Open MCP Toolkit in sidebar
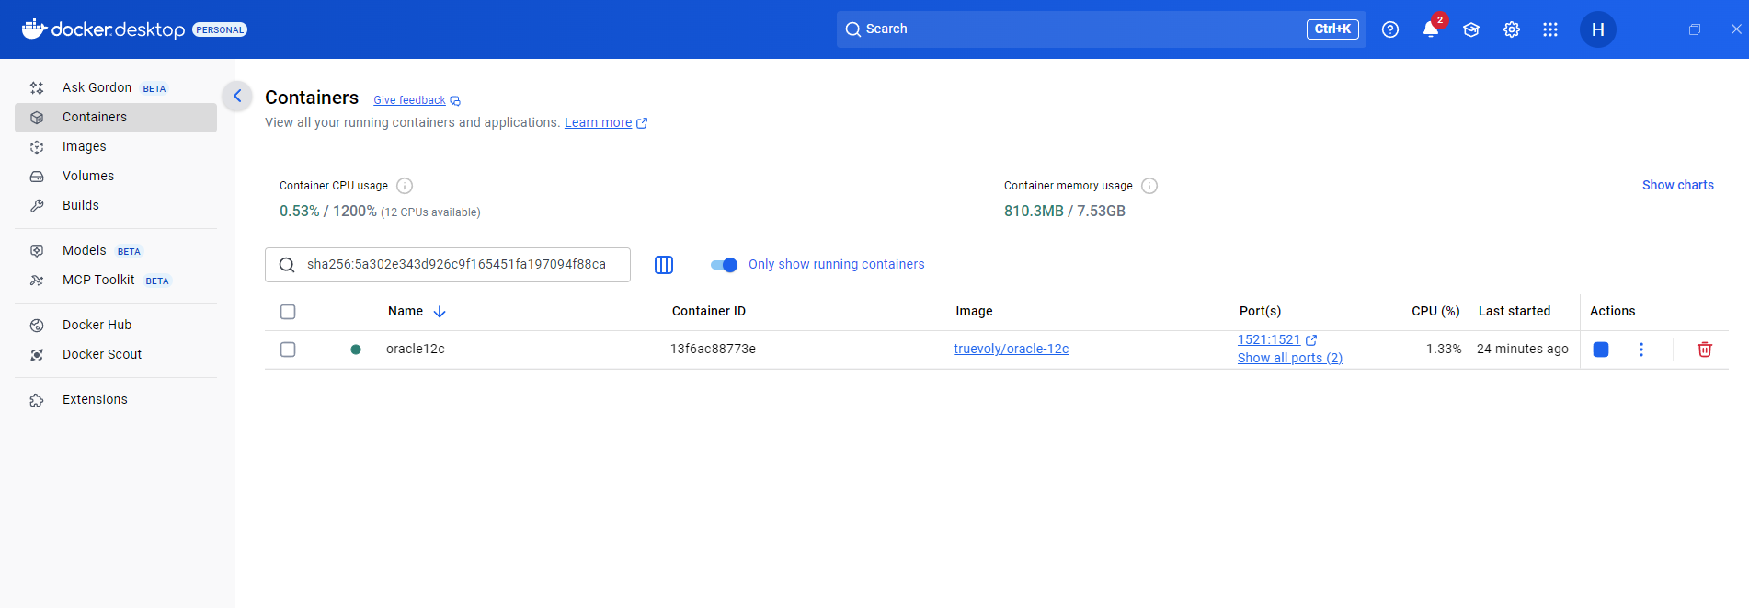The width and height of the screenshot is (1749, 608). click(116, 280)
